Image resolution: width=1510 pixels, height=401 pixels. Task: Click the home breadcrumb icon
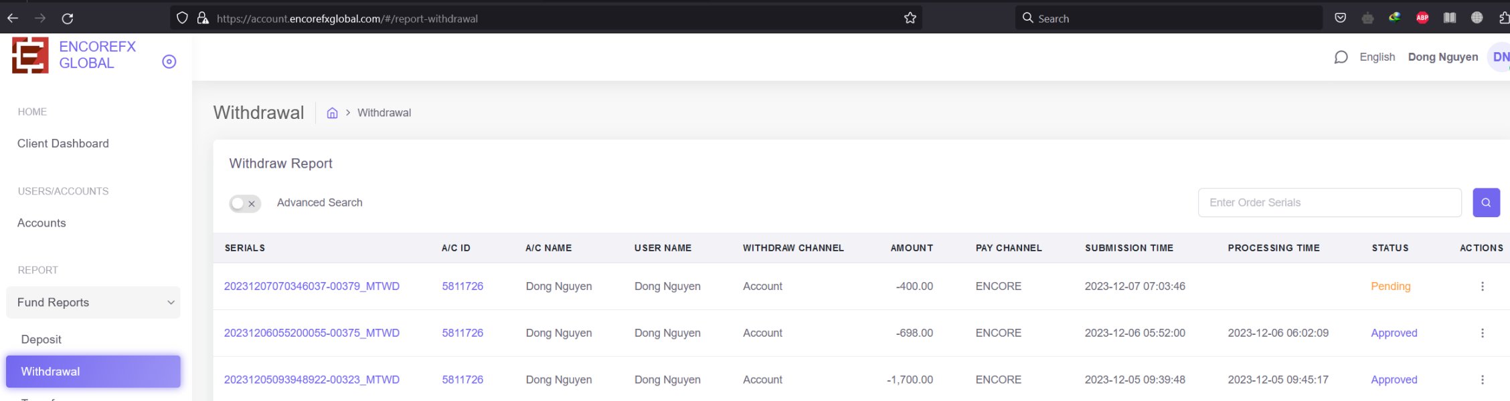click(x=332, y=113)
